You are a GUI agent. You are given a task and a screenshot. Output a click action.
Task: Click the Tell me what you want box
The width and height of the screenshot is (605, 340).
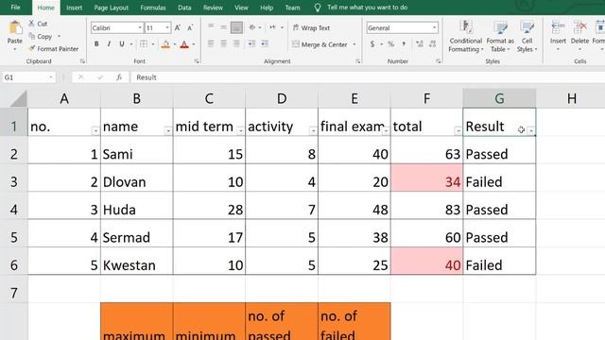(x=367, y=8)
